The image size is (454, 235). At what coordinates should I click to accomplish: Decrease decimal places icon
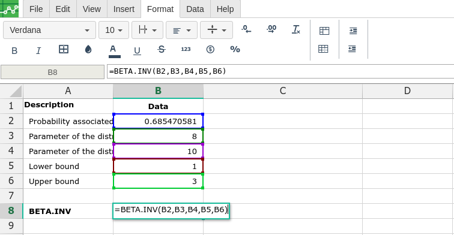(x=246, y=29)
